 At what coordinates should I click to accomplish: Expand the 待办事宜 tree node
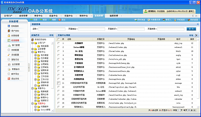click(35, 55)
